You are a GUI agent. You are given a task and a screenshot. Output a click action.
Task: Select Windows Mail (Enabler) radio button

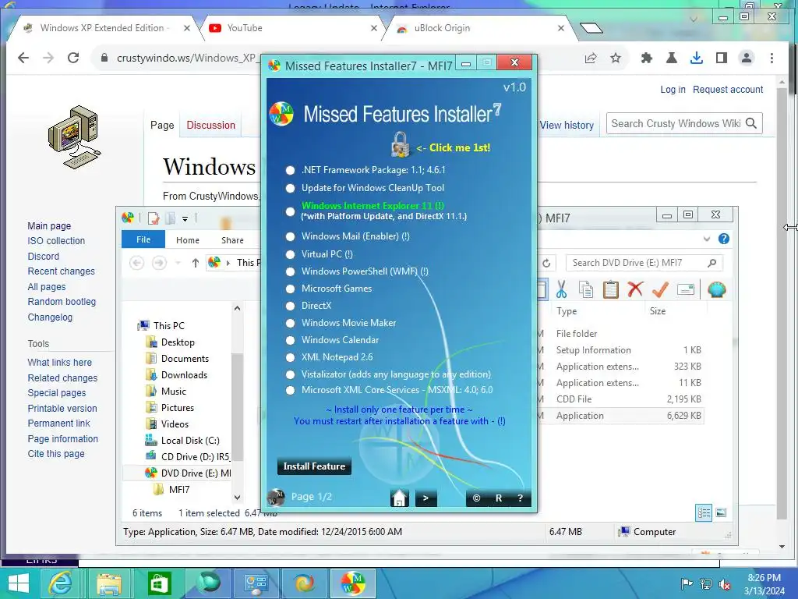pos(290,237)
